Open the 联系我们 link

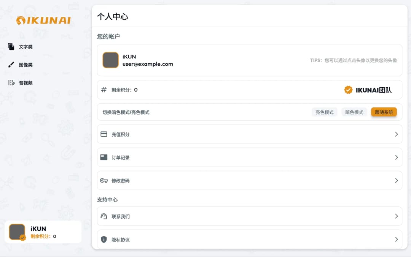pos(121,216)
